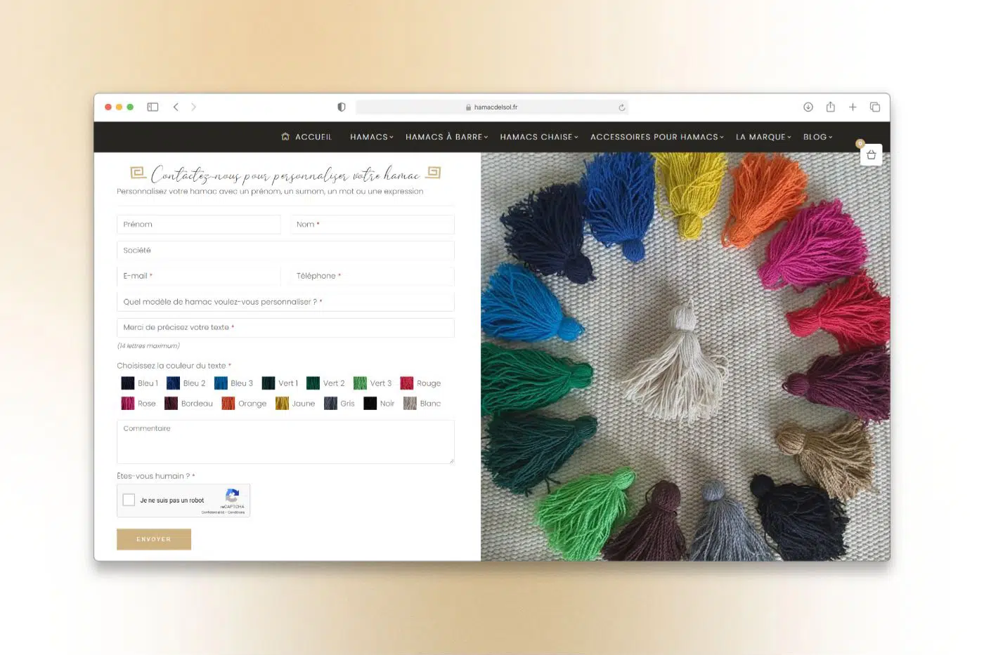Expand the Hamacs dropdown menu
The image size is (984, 655).
(371, 137)
